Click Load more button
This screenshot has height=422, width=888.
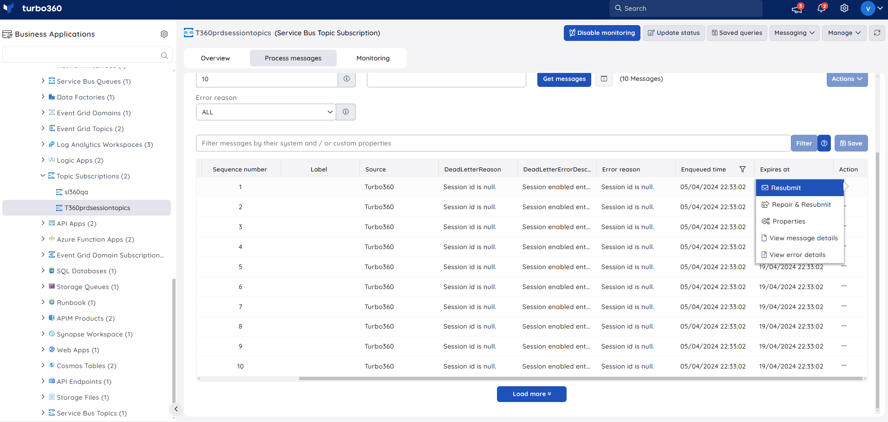pyautogui.click(x=531, y=394)
